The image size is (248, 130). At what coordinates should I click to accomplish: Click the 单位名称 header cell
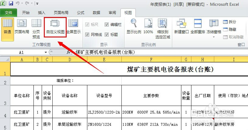click(x=22, y=96)
